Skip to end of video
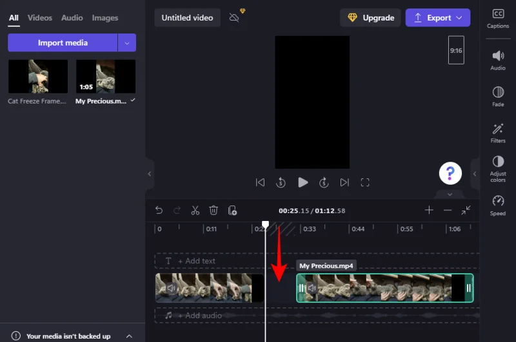516x342 pixels. [344, 182]
